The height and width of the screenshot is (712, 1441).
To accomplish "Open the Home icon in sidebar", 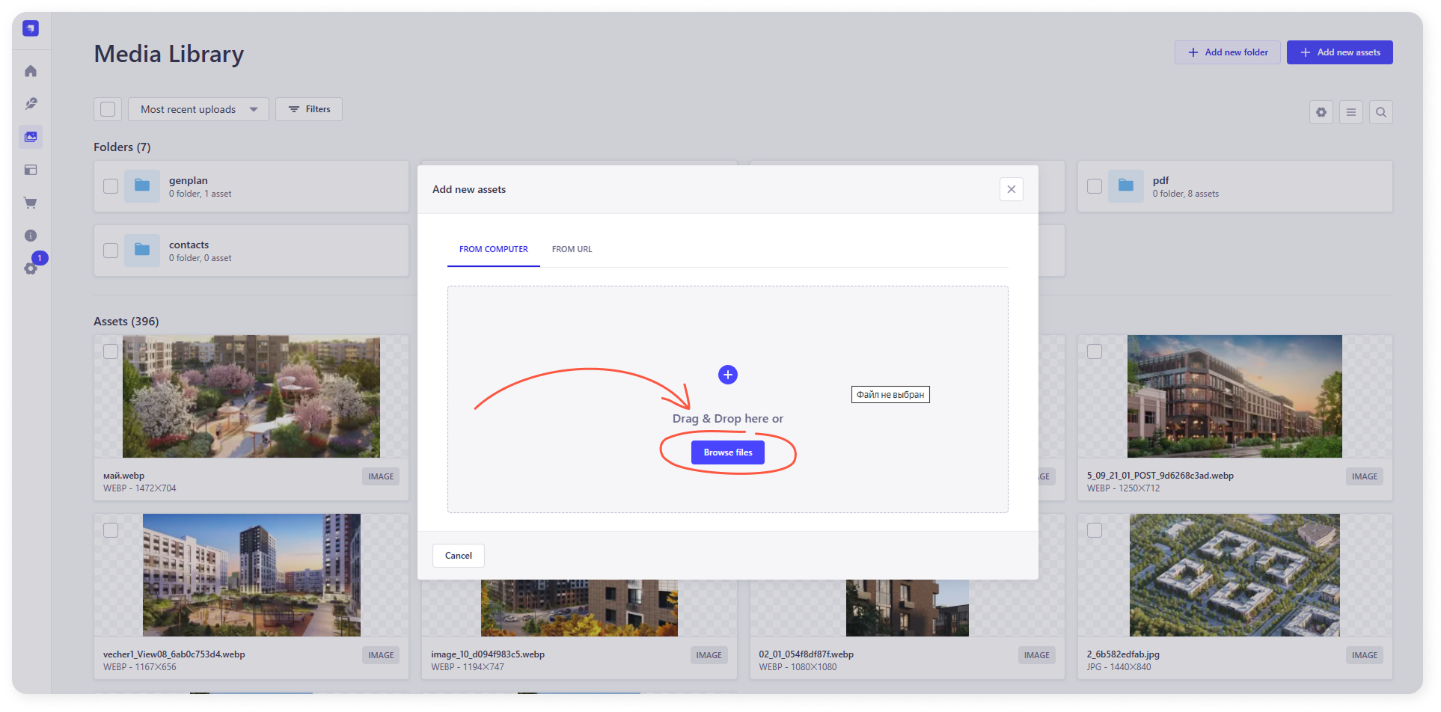I will point(31,71).
